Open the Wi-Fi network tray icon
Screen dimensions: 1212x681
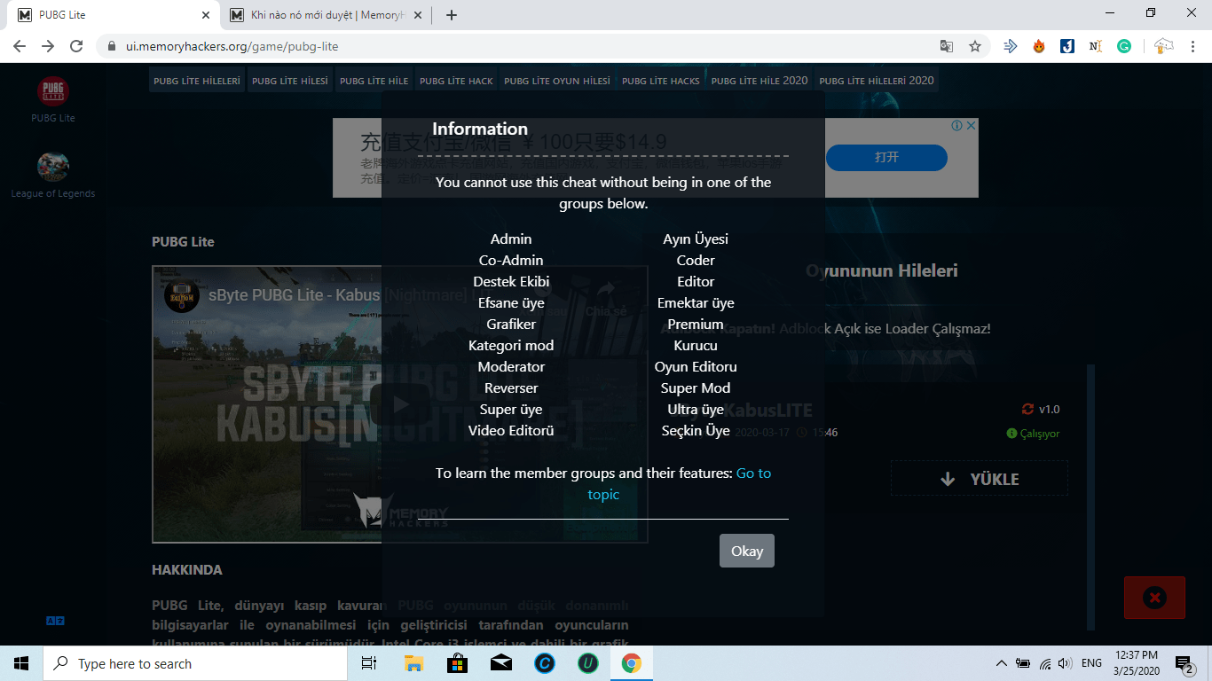point(1045,663)
